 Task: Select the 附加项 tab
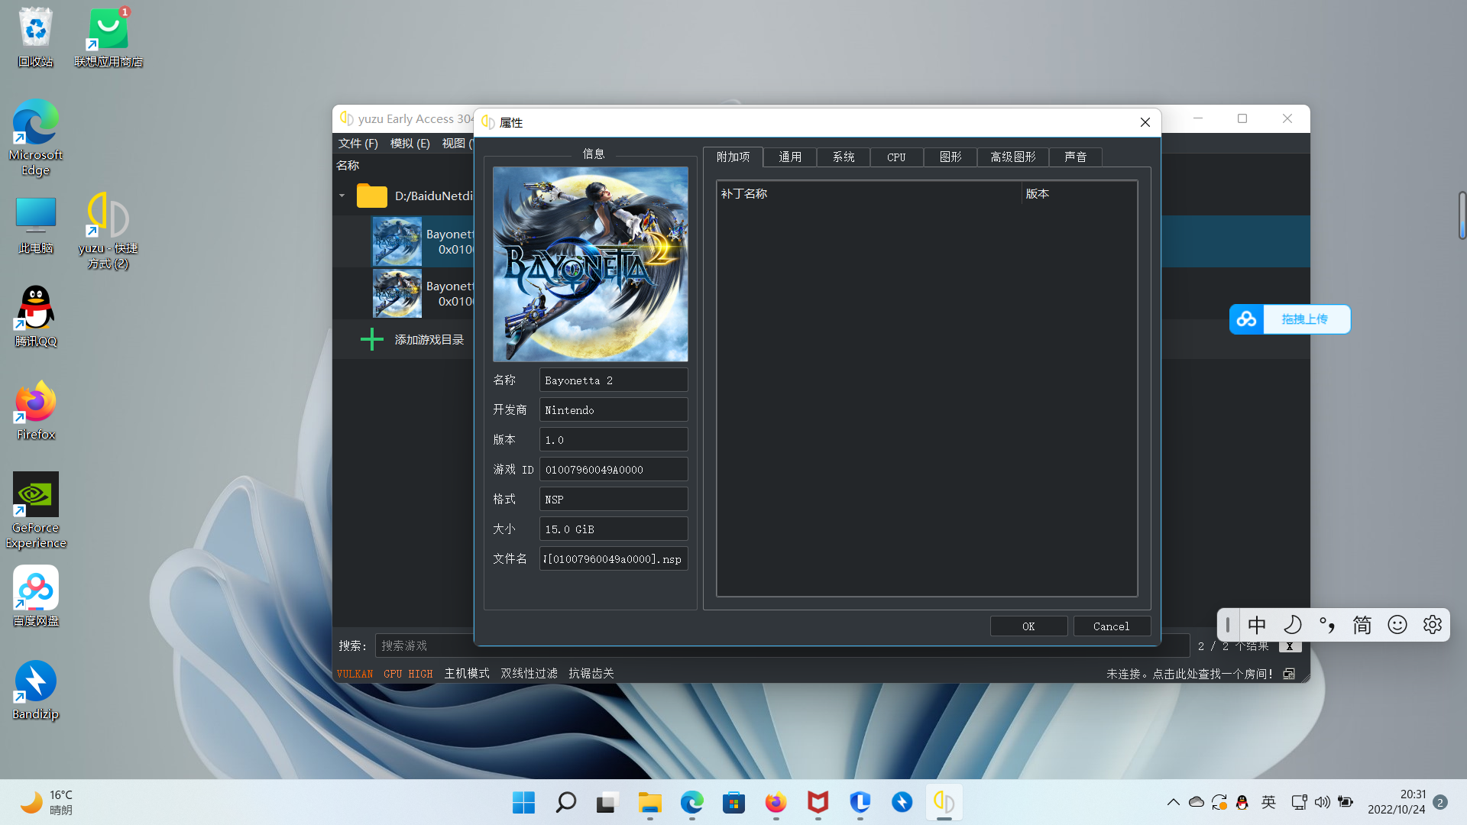click(x=733, y=157)
